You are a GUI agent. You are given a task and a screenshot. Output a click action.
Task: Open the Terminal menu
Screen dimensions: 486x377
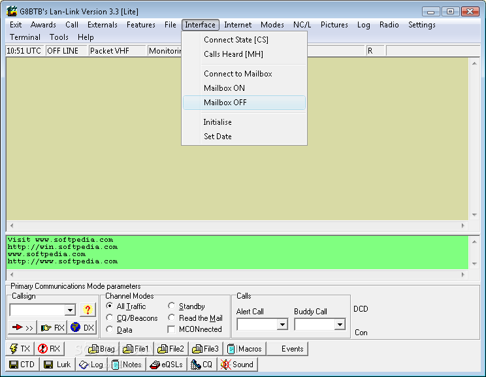click(25, 37)
